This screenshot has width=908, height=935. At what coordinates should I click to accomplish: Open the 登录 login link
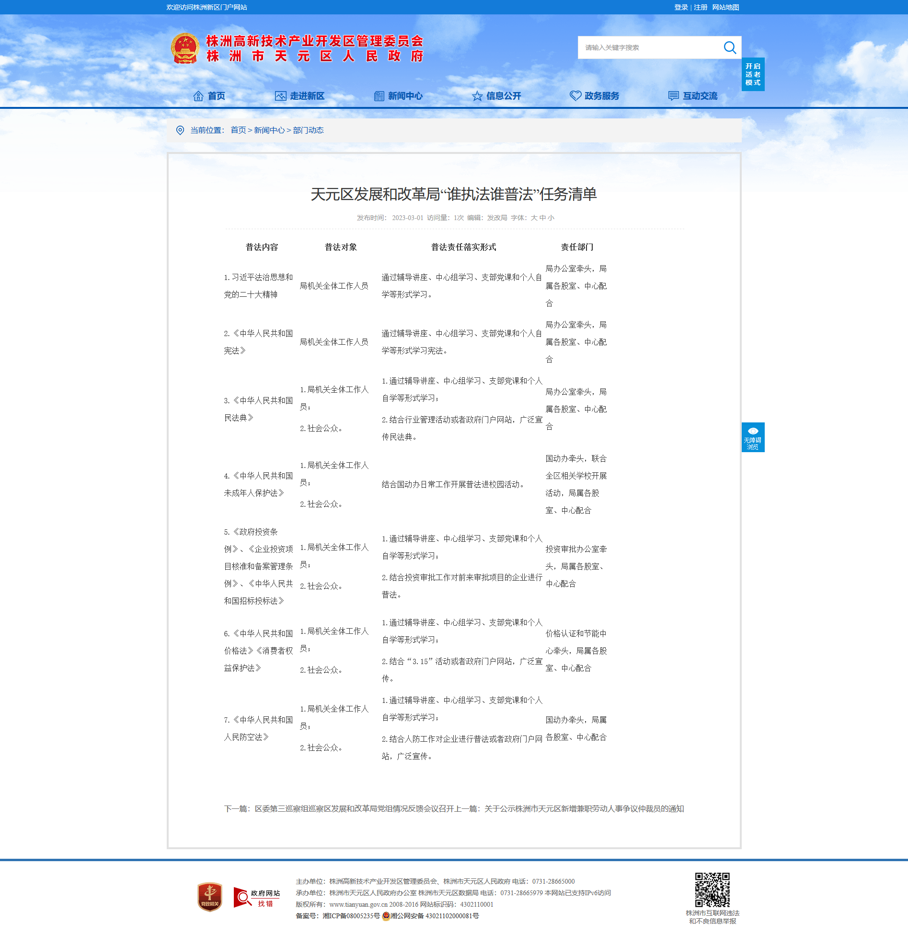681,7
